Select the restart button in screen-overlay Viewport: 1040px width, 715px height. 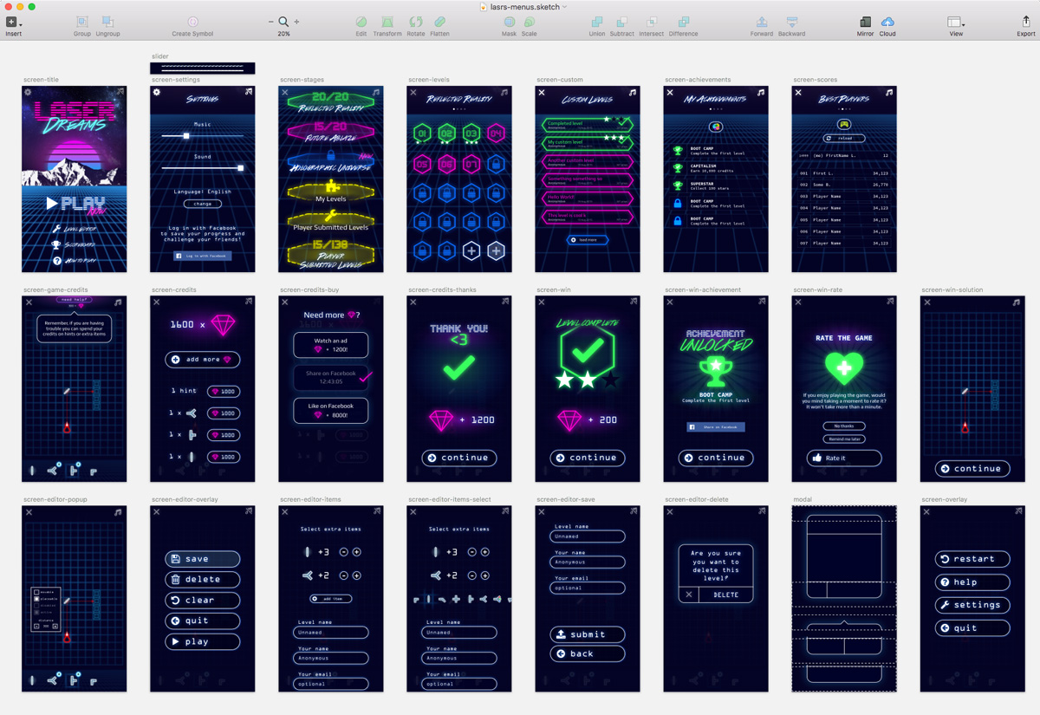pos(972,559)
